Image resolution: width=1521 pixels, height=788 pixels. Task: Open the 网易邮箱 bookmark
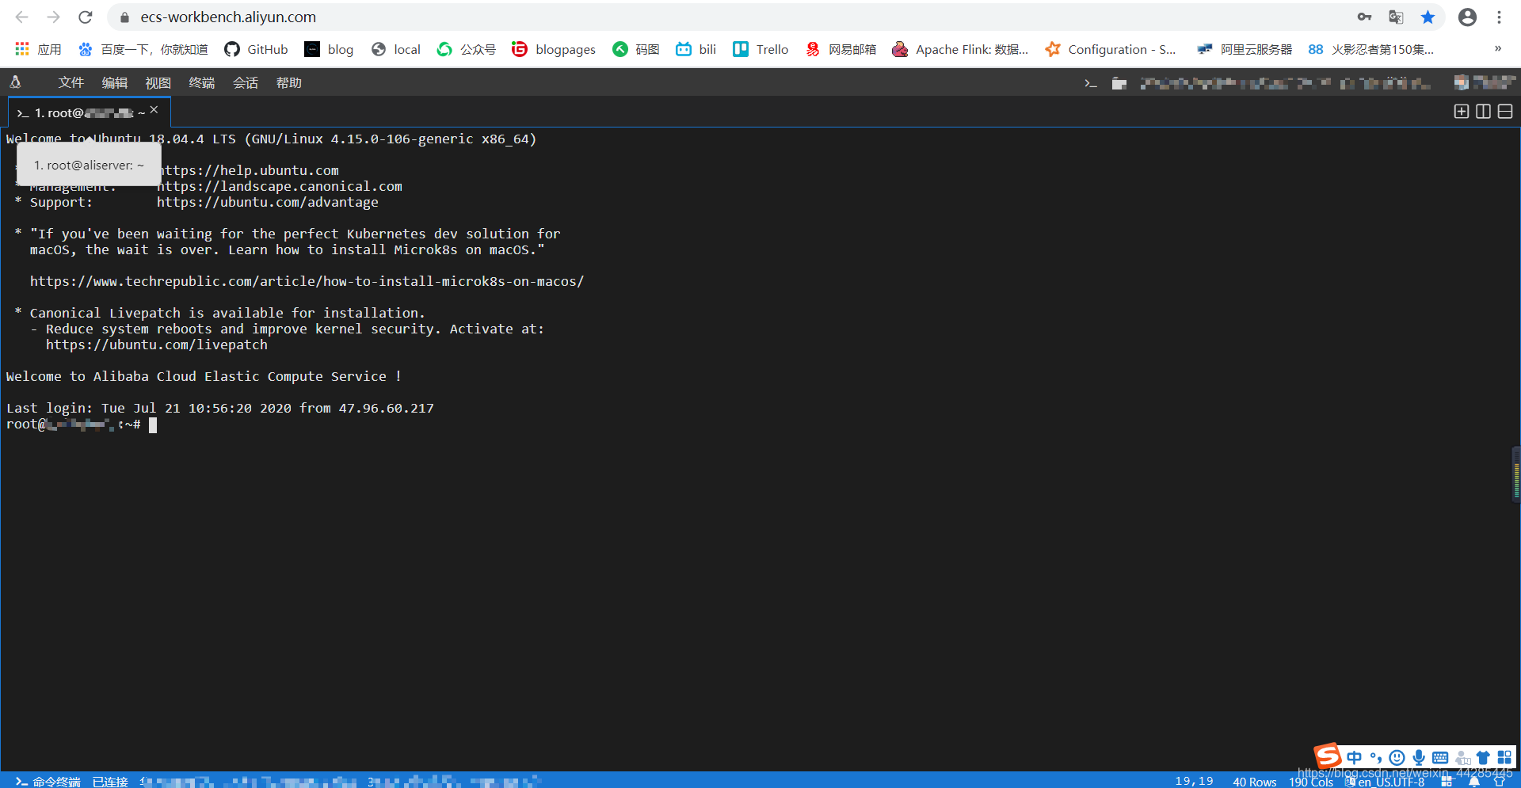(x=841, y=49)
